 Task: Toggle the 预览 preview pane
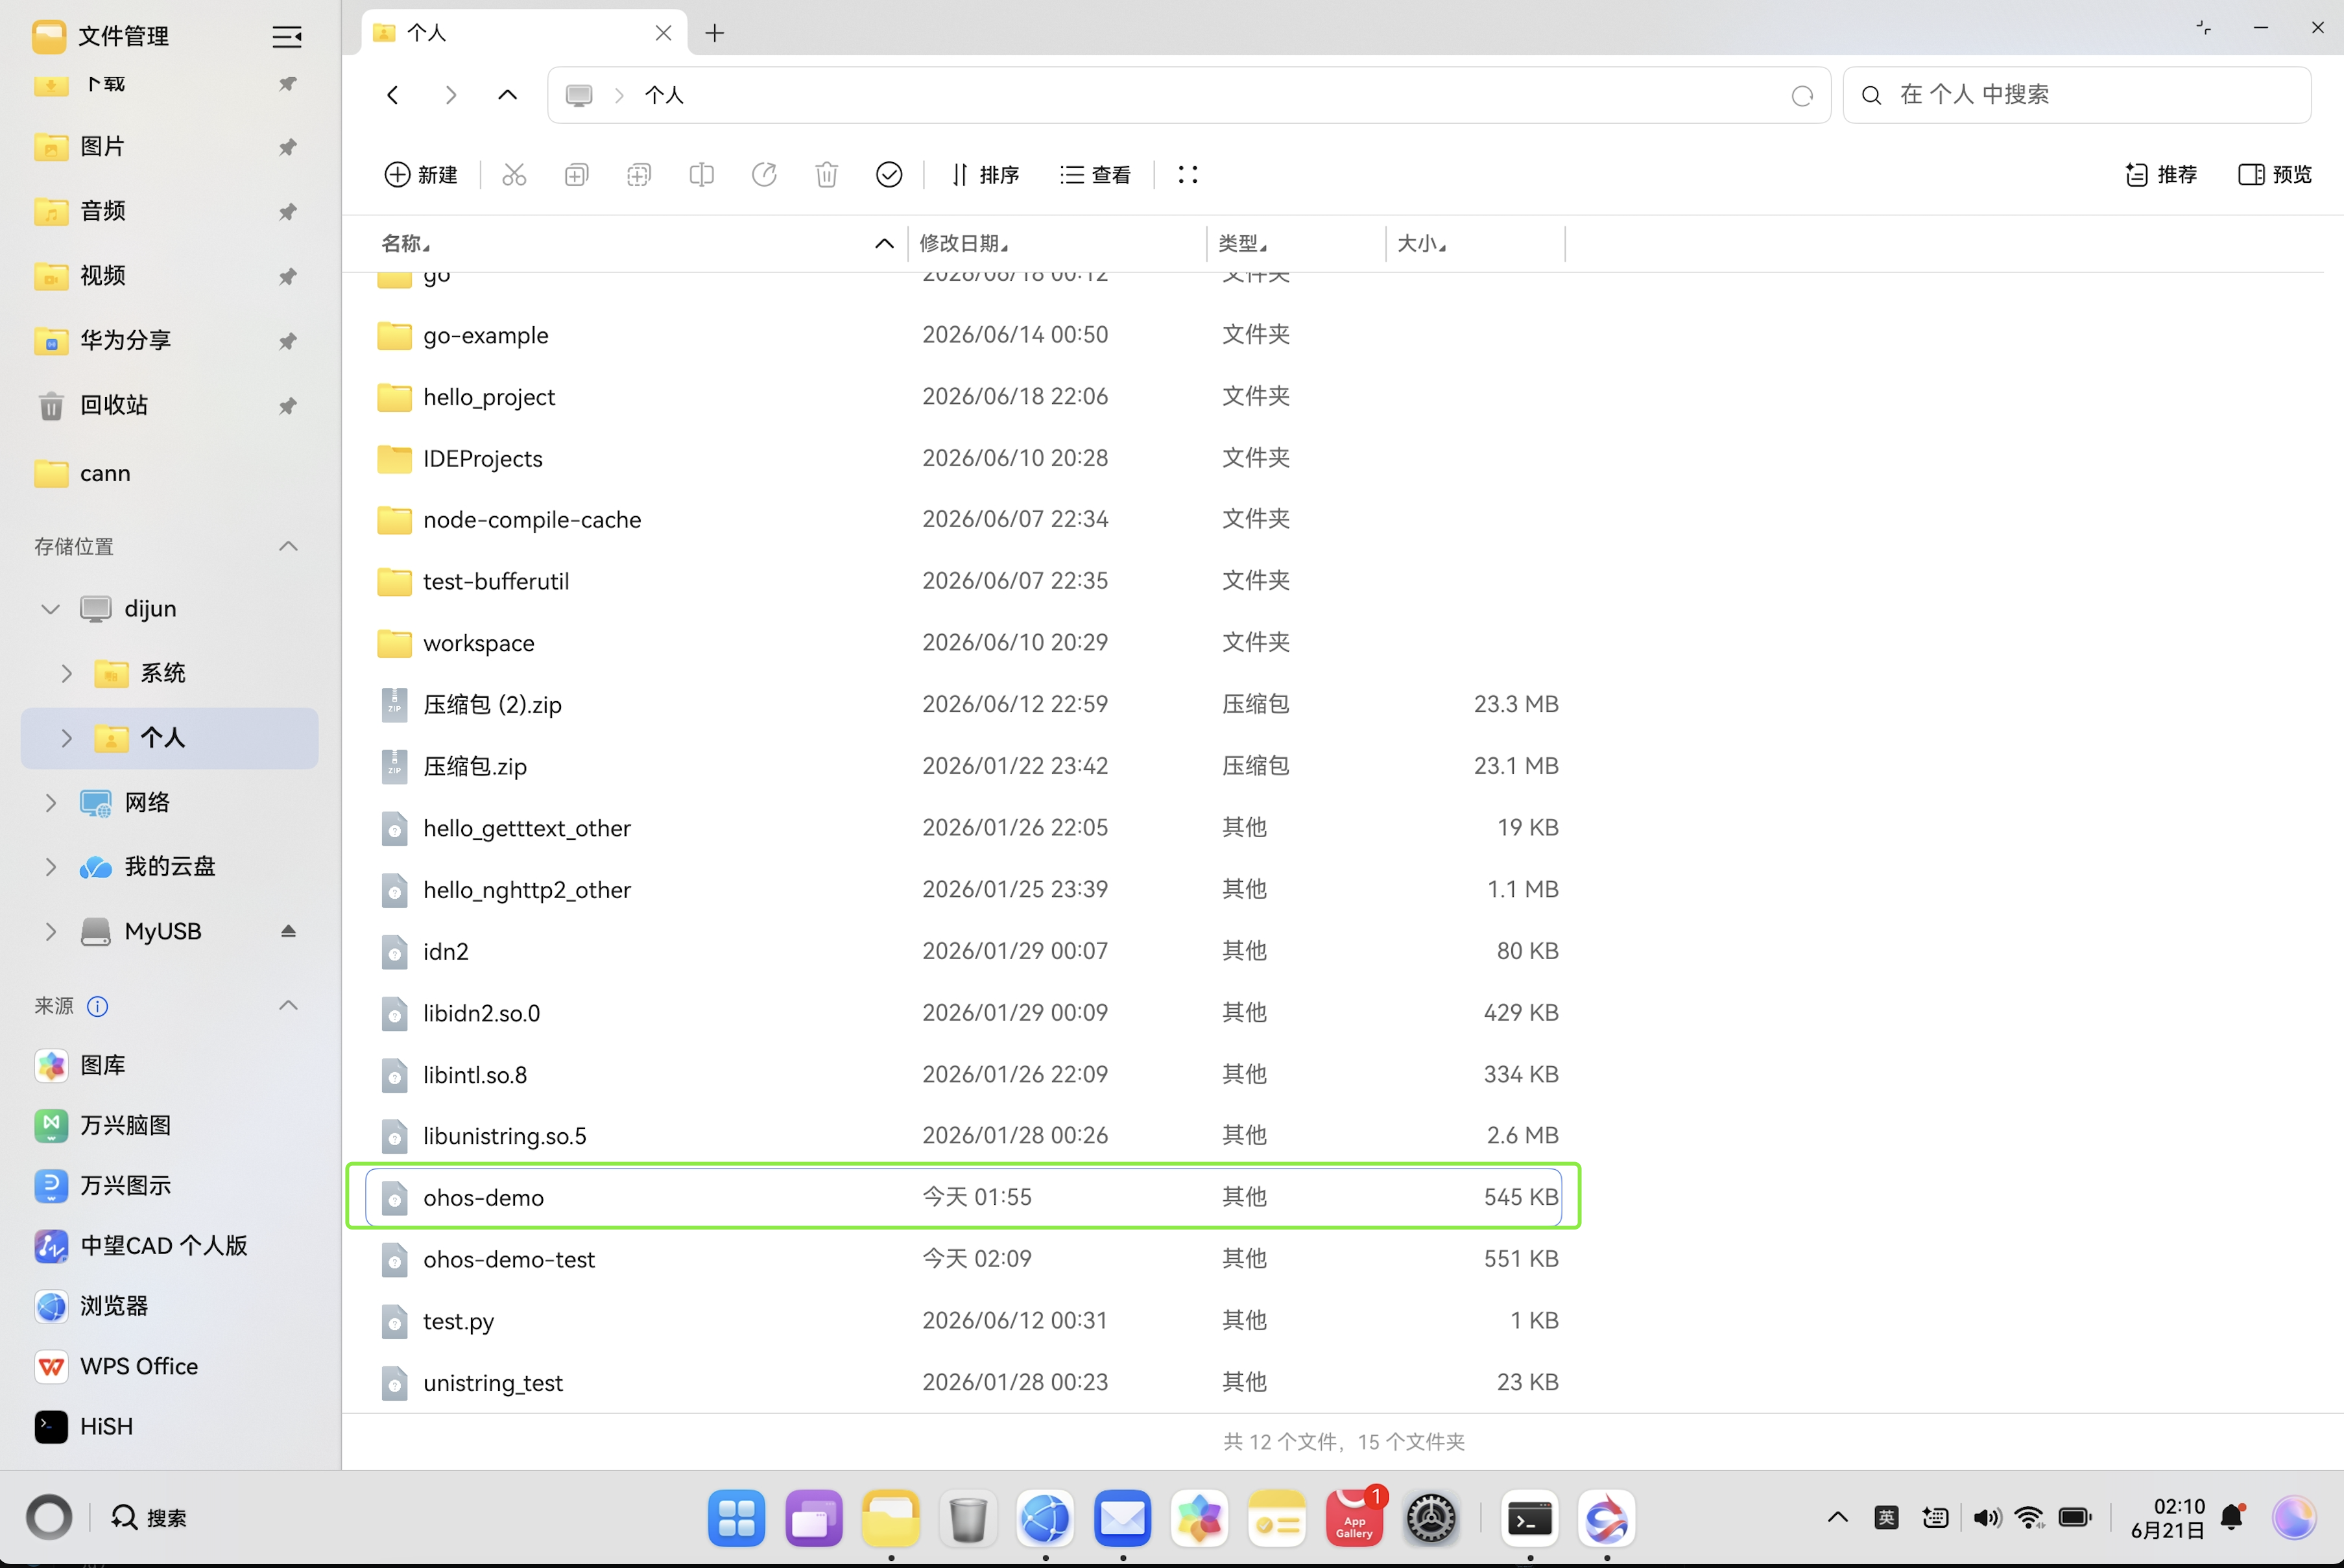[x=2275, y=175]
